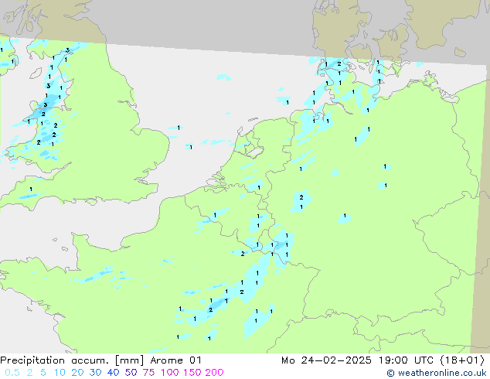Click the 30 mm legend value
The width and height of the screenshot is (490, 379).
coord(95,373)
